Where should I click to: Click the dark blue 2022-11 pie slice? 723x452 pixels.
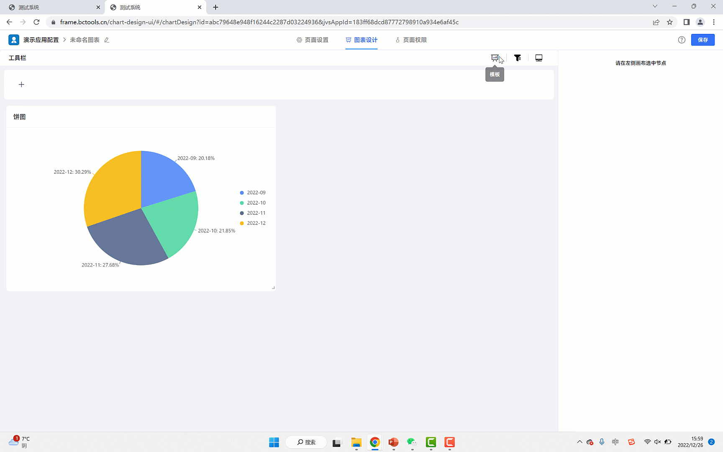[128, 239]
